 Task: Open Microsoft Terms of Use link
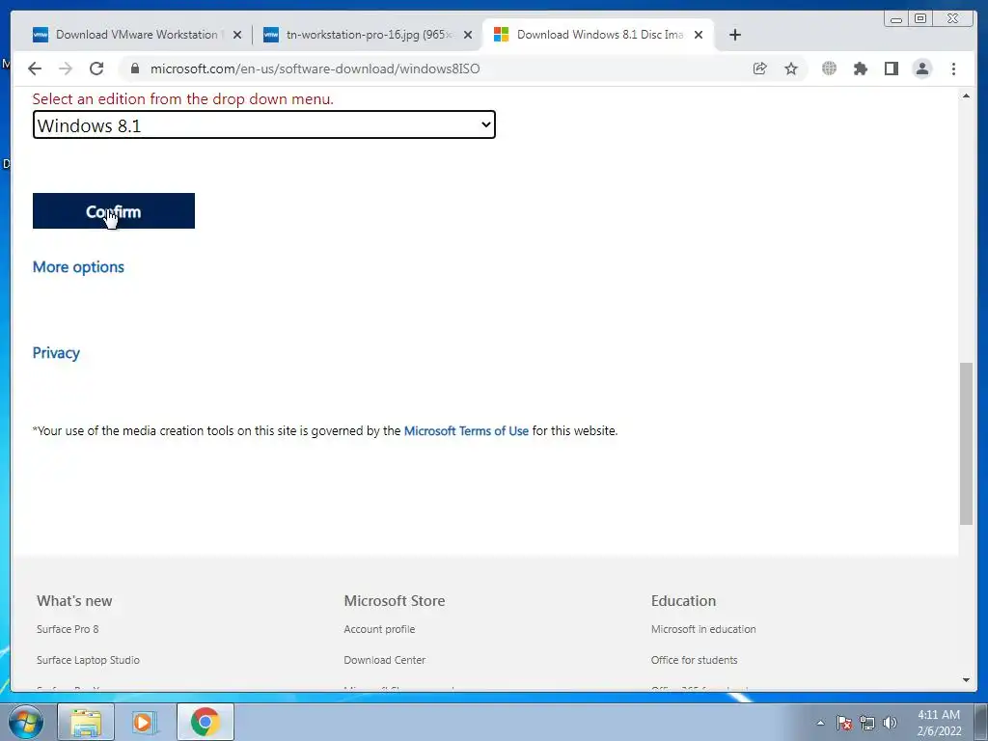(466, 431)
